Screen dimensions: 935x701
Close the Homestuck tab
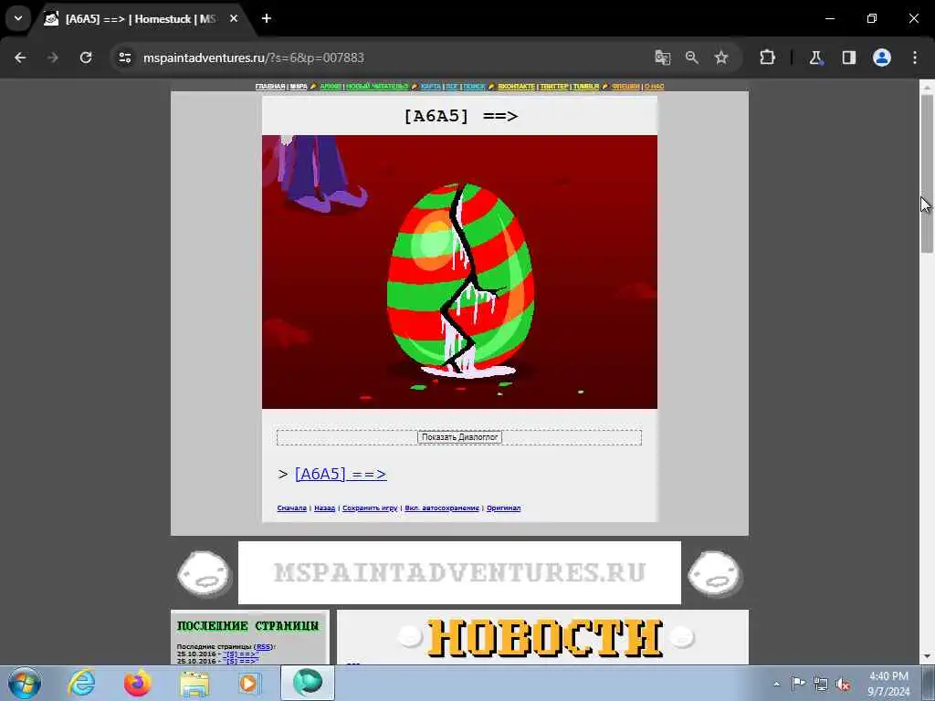pyautogui.click(x=234, y=18)
